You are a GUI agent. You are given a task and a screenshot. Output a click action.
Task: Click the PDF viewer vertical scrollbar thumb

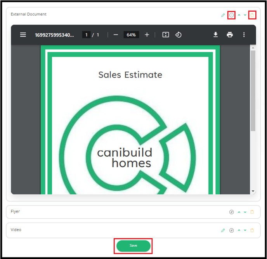(253, 91)
